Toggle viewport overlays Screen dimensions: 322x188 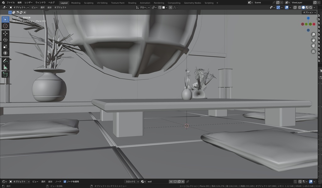(x=287, y=8)
